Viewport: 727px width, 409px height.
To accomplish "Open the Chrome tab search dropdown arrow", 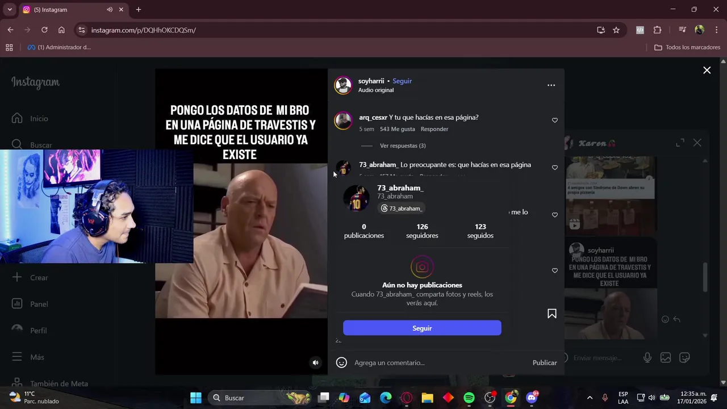I will (x=9, y=10).
